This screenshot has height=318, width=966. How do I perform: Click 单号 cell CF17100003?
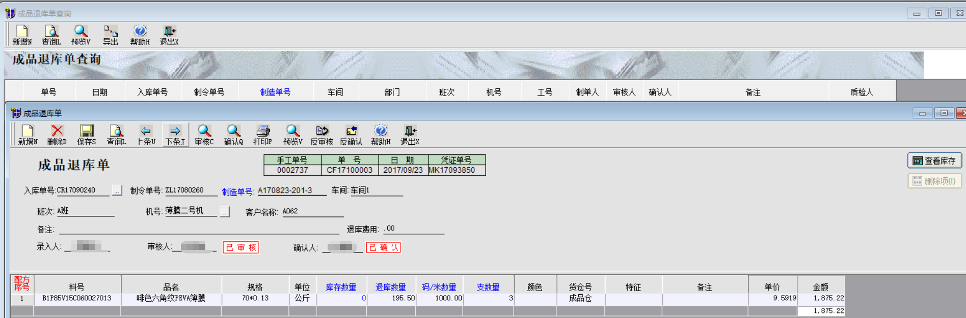point(350,170)
